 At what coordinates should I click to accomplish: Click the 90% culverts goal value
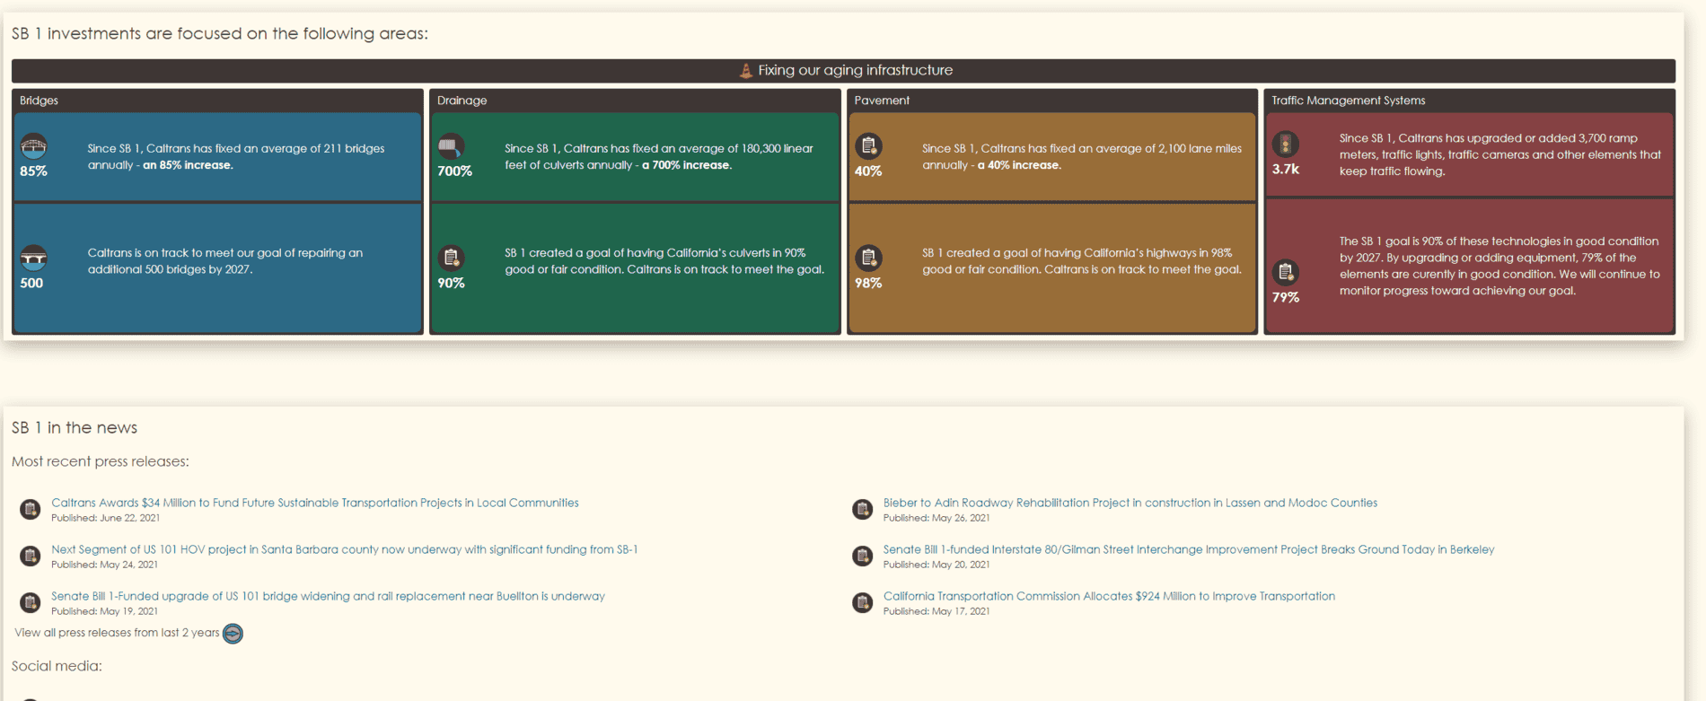[451, 284]
